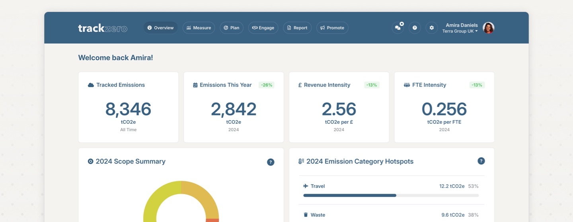The image size is (573, 222).
Task: Click calendar icon beside Emissions This Year
Action: 195,85
